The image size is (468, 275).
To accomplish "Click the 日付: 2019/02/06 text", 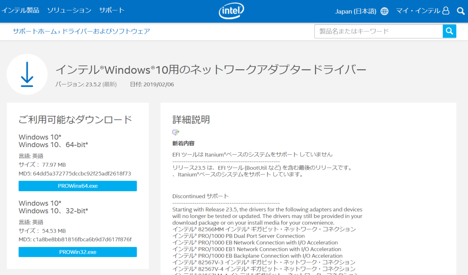I will pyautogui.click(x=152, y=84).
